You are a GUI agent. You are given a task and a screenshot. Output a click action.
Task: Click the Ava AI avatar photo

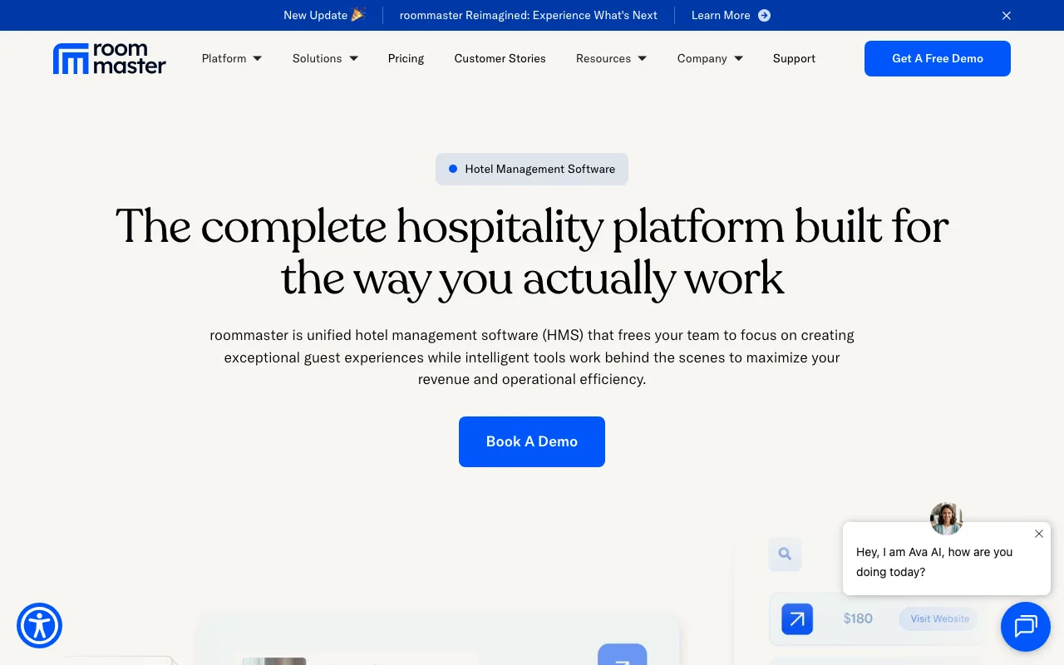pos(946,519)
